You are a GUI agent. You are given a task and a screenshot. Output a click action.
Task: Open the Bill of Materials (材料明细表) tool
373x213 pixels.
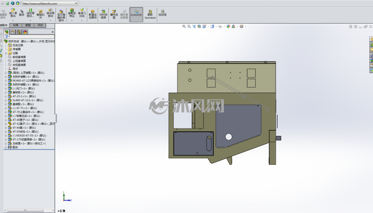tap(103, 14)
